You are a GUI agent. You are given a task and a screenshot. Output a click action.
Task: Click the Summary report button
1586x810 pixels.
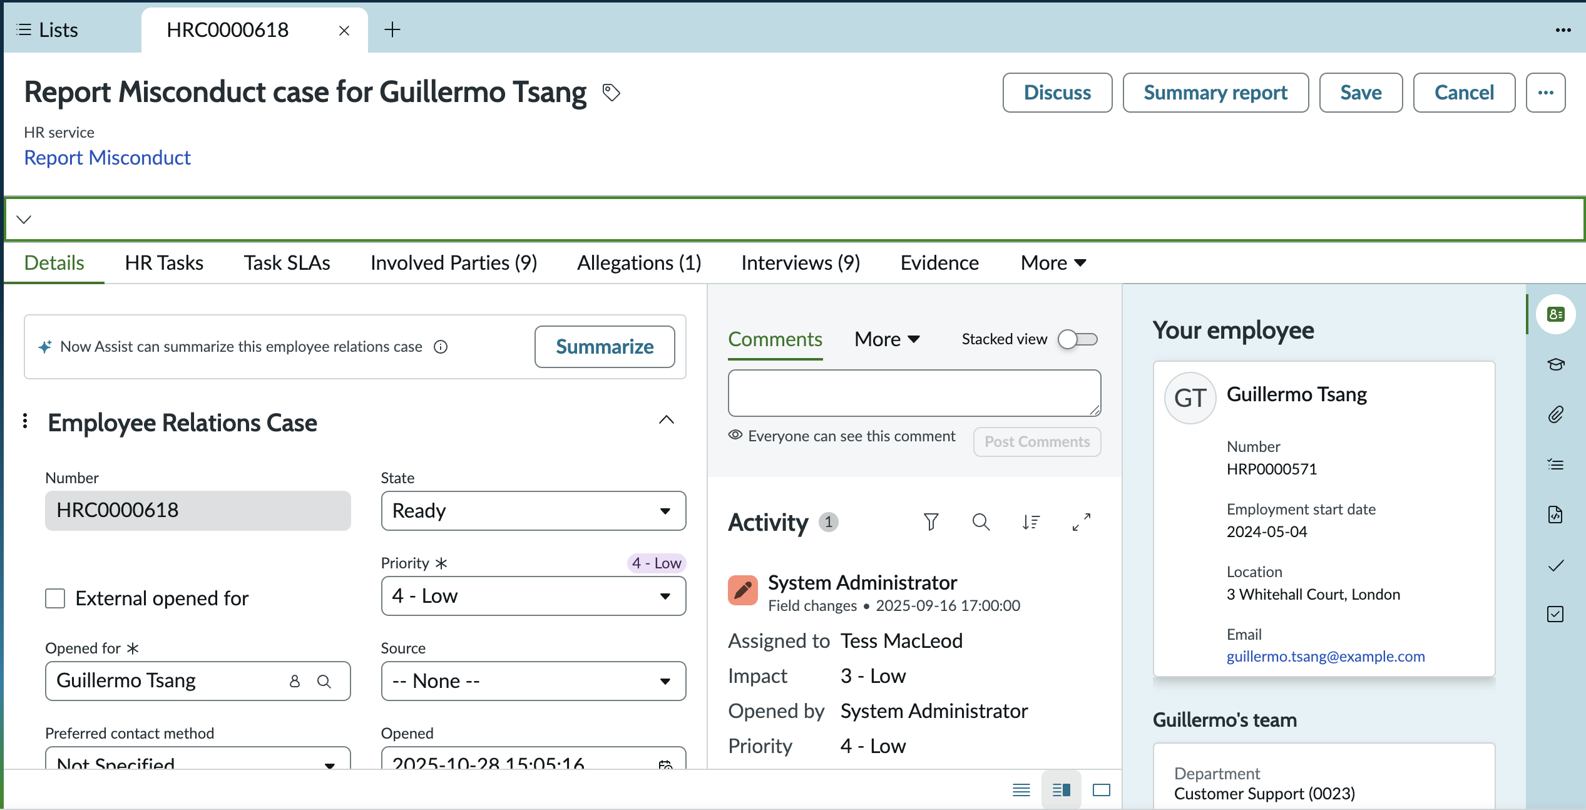[1215, 93]
